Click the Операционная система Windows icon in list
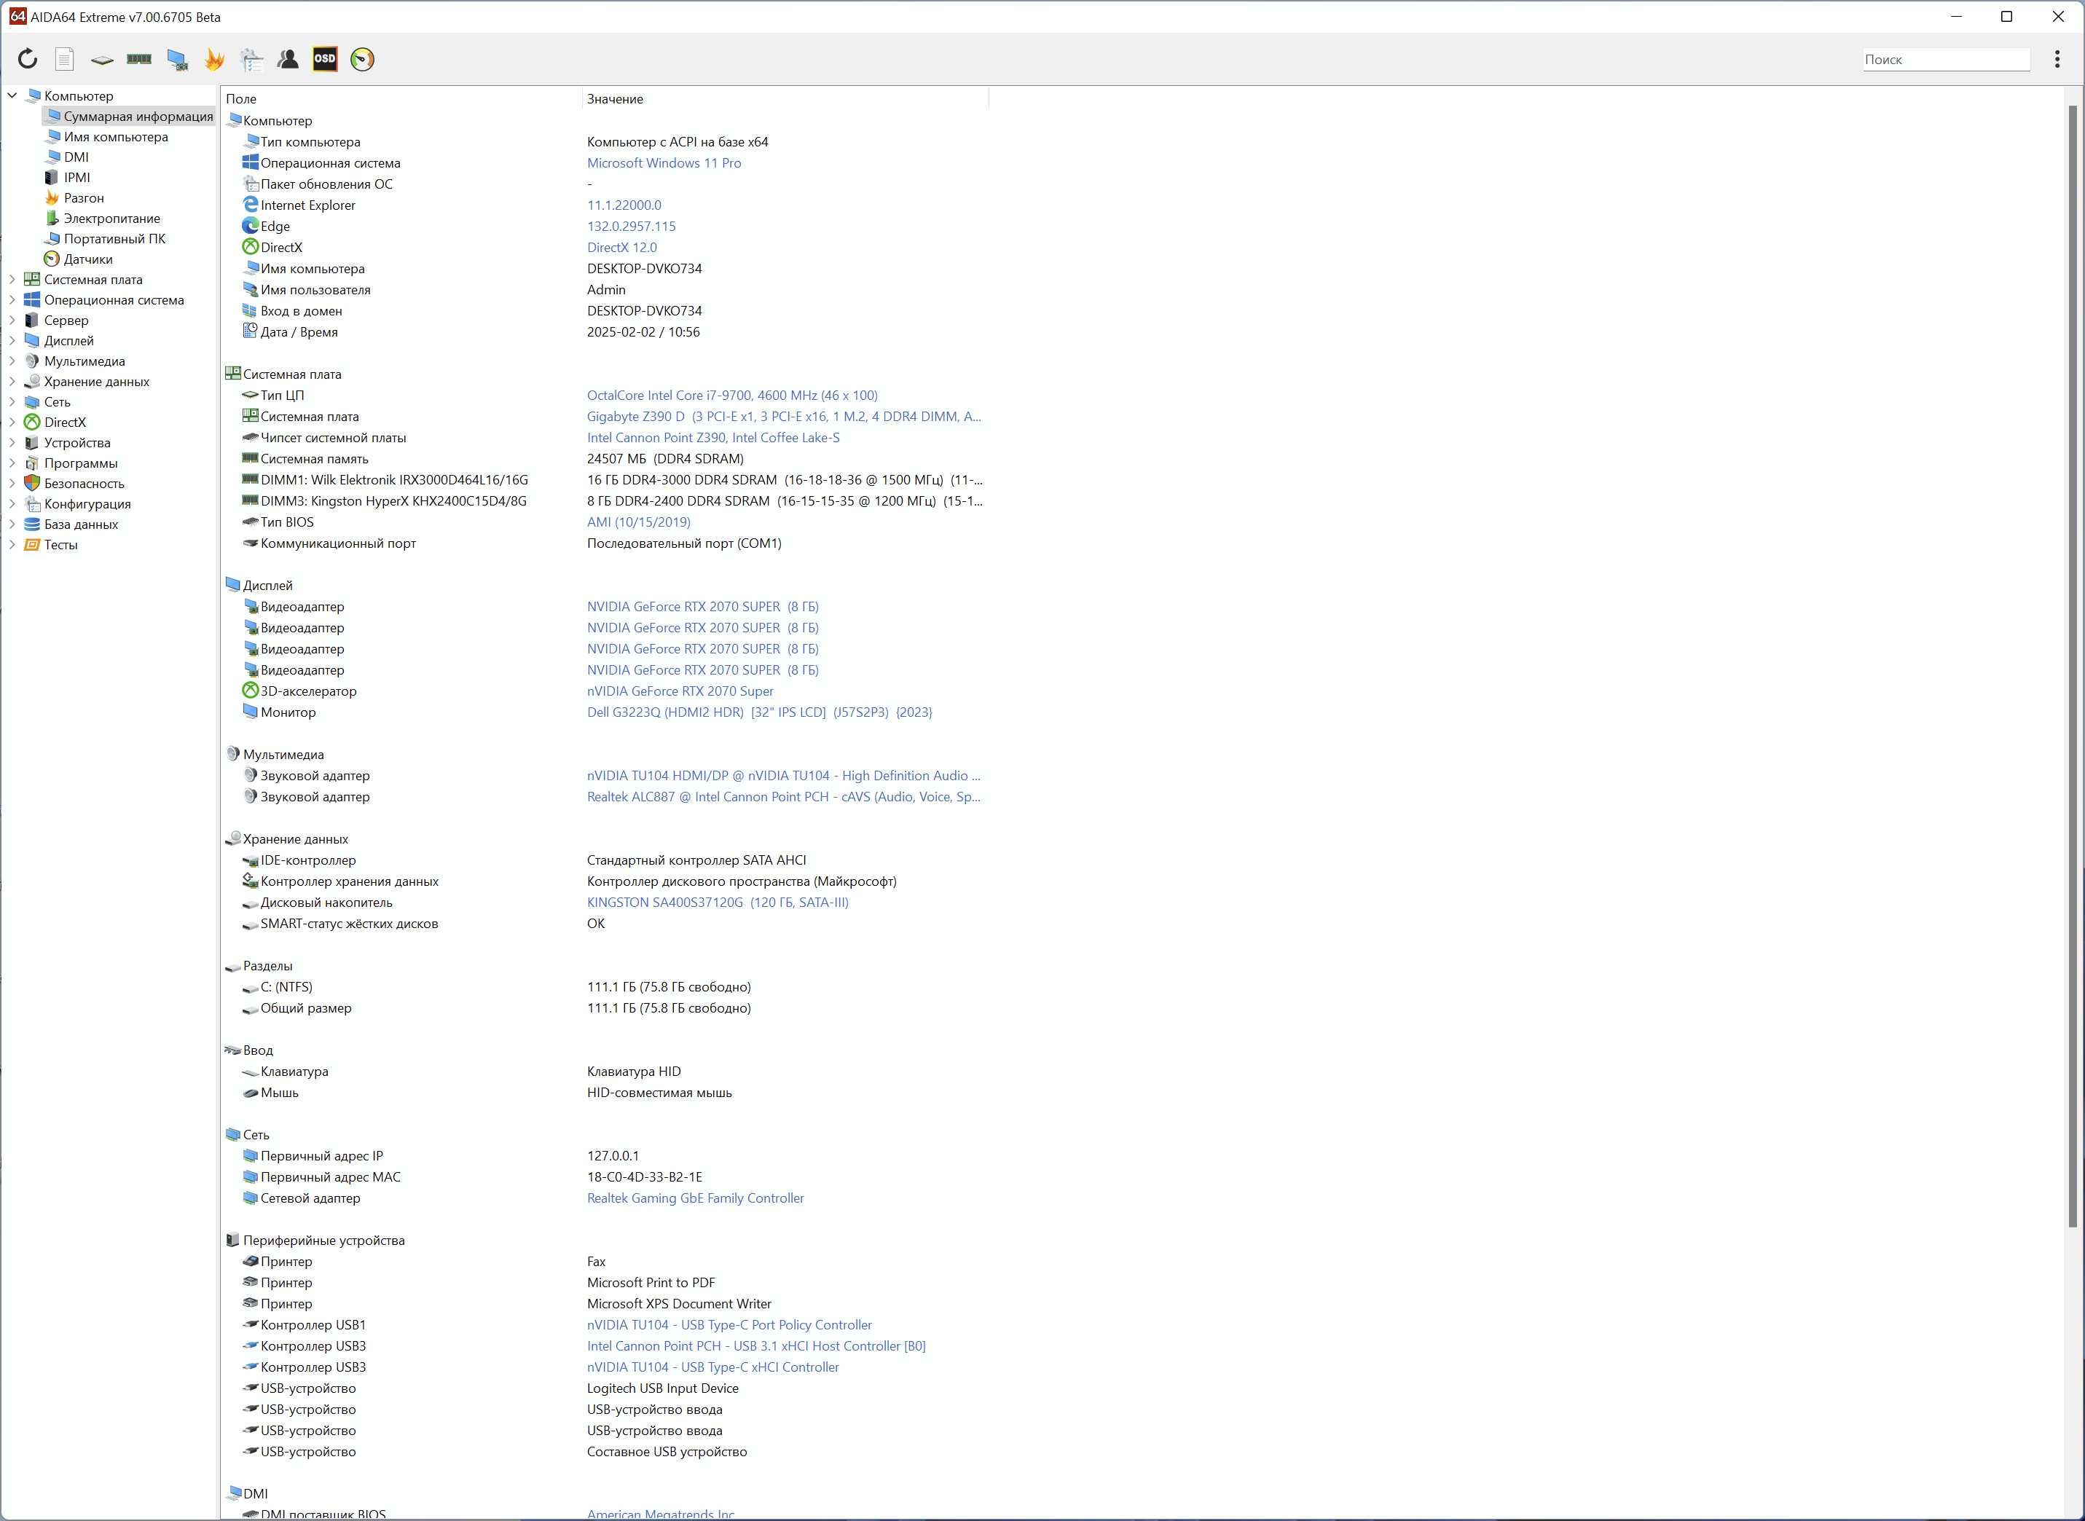This screenshot has height=1521, width=2085. [x=251, y=162]
